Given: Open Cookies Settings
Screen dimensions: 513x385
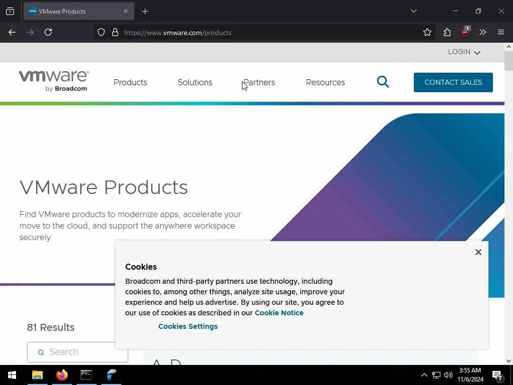Looking at the screenshot, I should click(188, 326).
